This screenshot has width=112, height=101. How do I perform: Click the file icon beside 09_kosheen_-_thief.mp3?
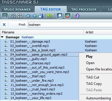pyautogui.click(x=6, y=76)
